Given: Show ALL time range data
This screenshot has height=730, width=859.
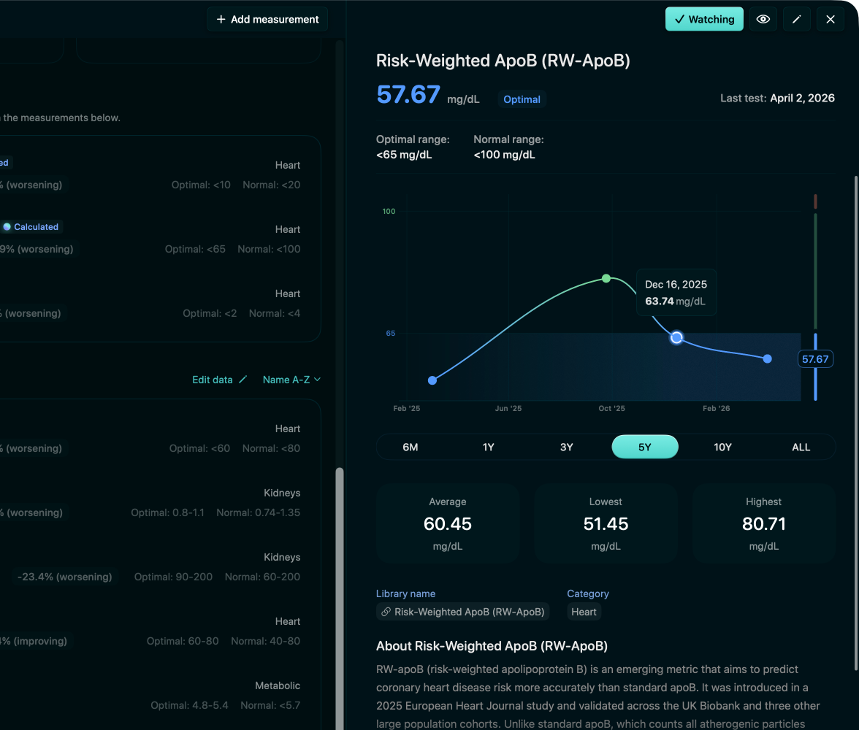Looking at the screenshot, I should point(801,447).
